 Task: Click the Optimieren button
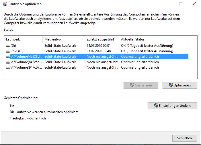point(180,85)
